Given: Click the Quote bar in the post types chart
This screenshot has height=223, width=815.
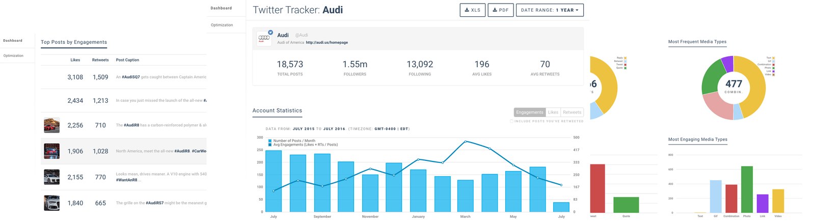Looking at the screenshot, I should click(626, 205).
